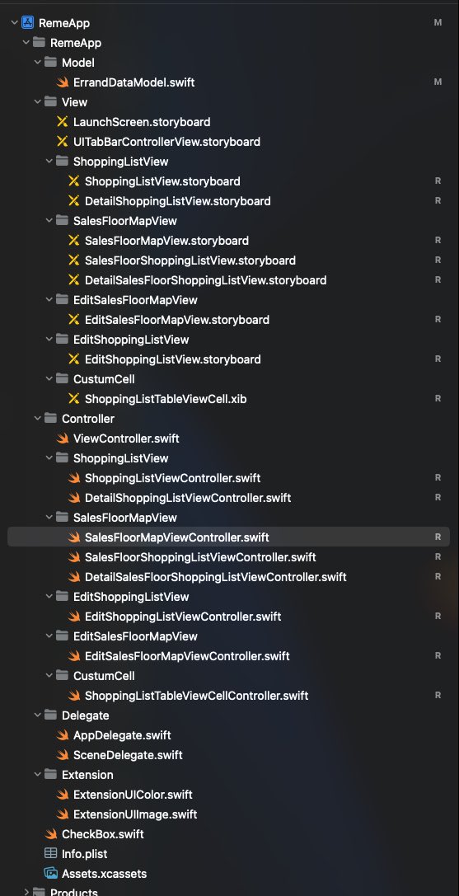
Task: Collapse the CustumCell folder holding ShoppingListTableViewCell.xib
Action: pyautogui.click(x=49, y=379)
